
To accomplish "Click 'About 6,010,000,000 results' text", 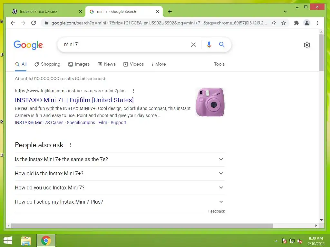I will [60, 78].
